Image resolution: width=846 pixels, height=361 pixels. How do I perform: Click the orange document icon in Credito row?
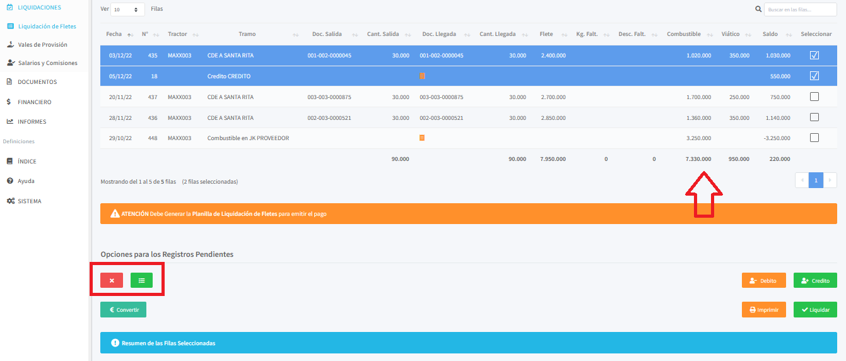pos(422,76)
